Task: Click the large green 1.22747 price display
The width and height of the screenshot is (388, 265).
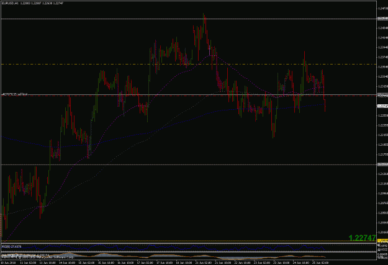Action: click(363, 238)
